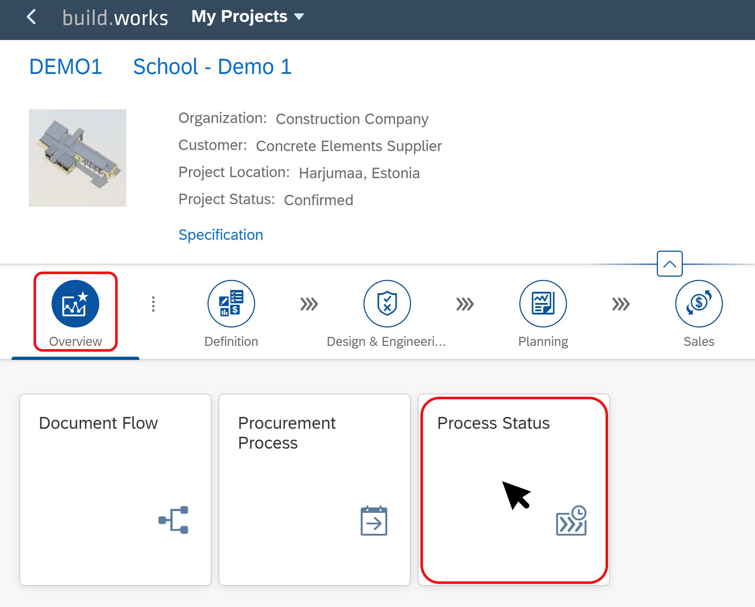Switch to the Design & Engineeri... tab label

point(386,341)
